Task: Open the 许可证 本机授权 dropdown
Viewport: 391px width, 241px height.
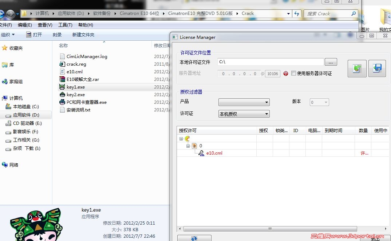Action: pos(244,114)
